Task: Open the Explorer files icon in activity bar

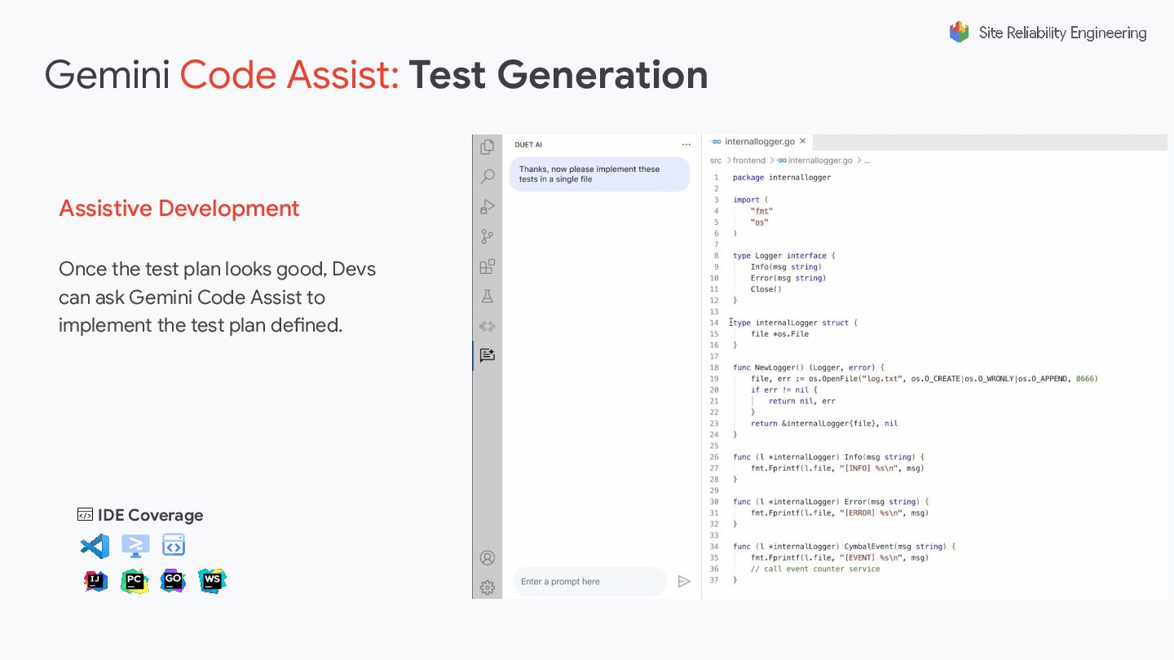Action: (488, 147)
